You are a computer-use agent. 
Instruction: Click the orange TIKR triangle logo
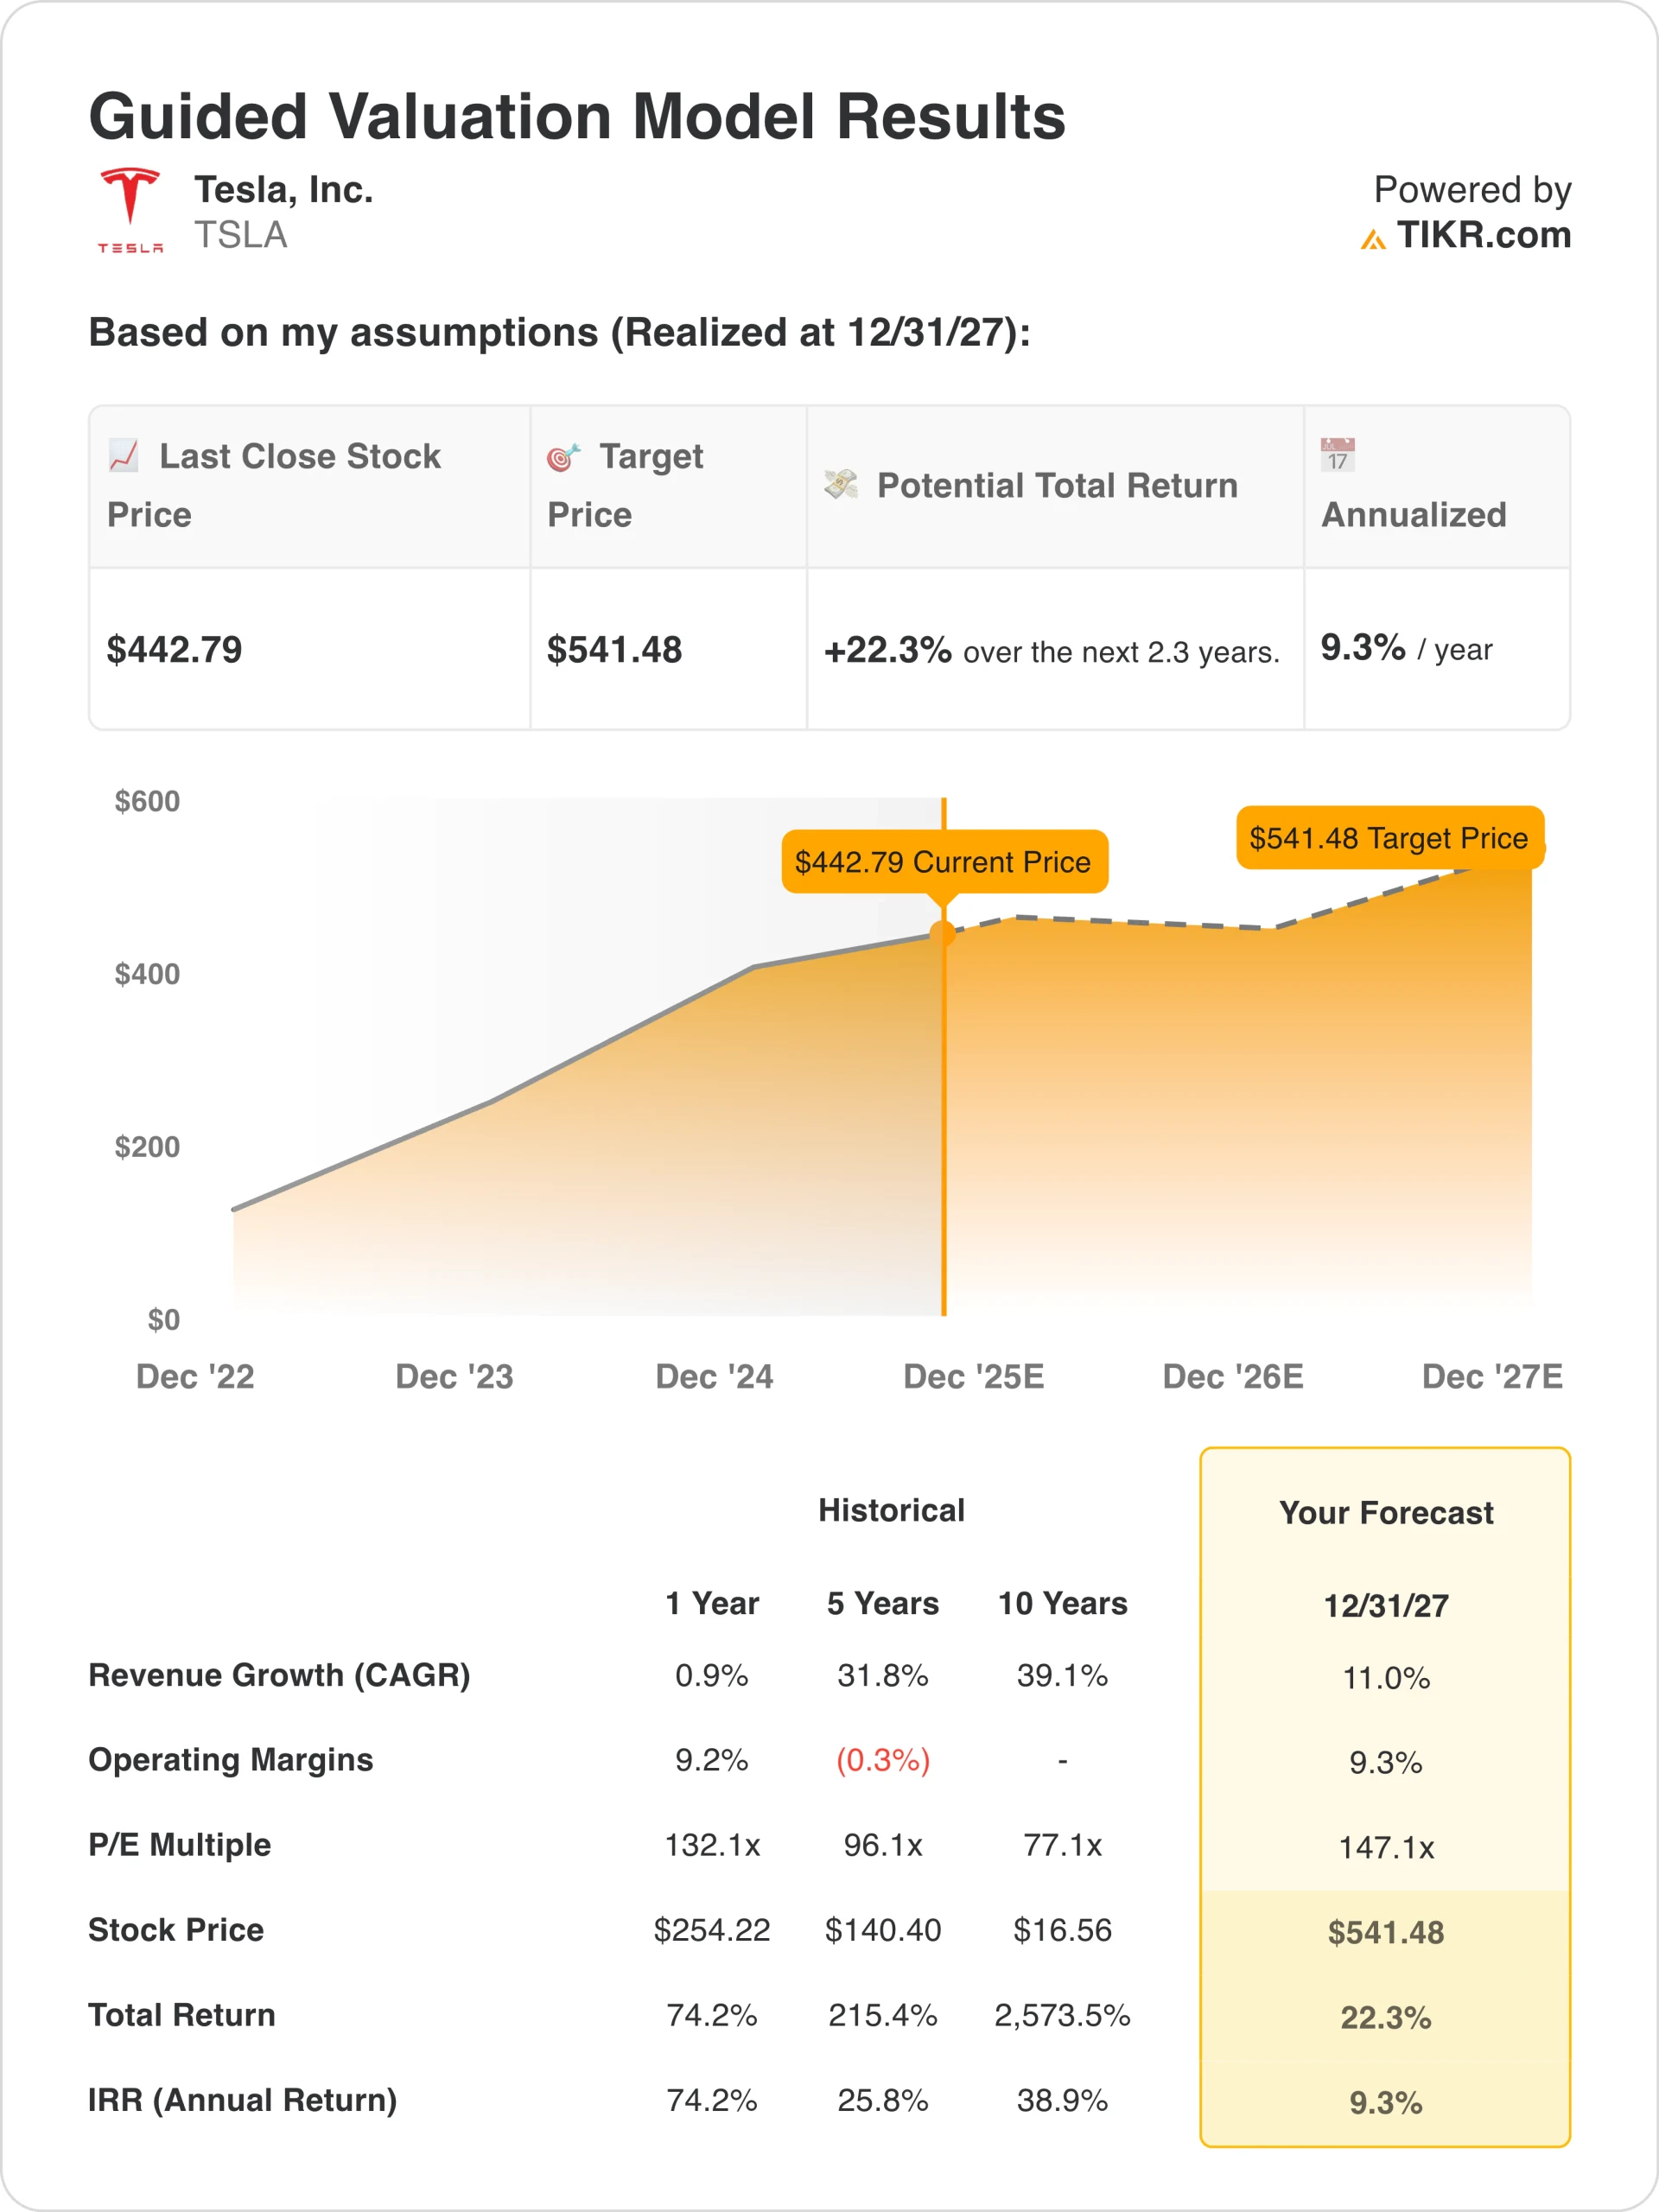click(1373, 239)
